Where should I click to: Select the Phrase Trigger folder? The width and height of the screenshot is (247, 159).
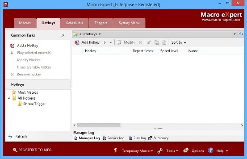[34, 104]
